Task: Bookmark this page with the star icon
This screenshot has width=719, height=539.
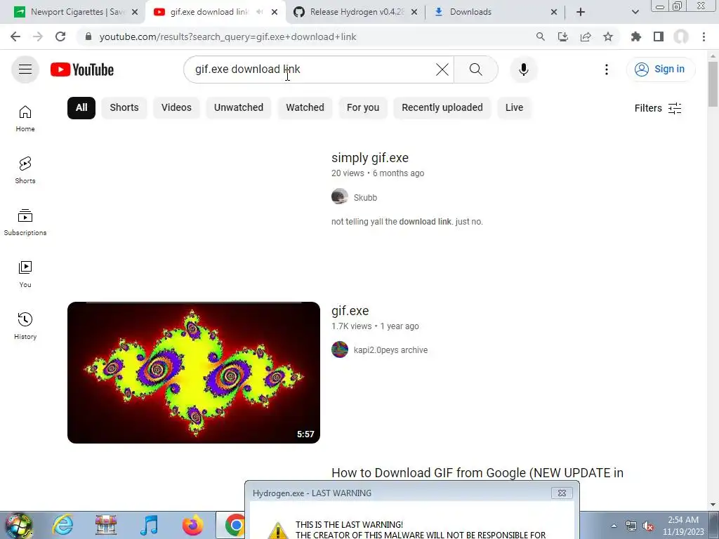Action: coord(608,36)
